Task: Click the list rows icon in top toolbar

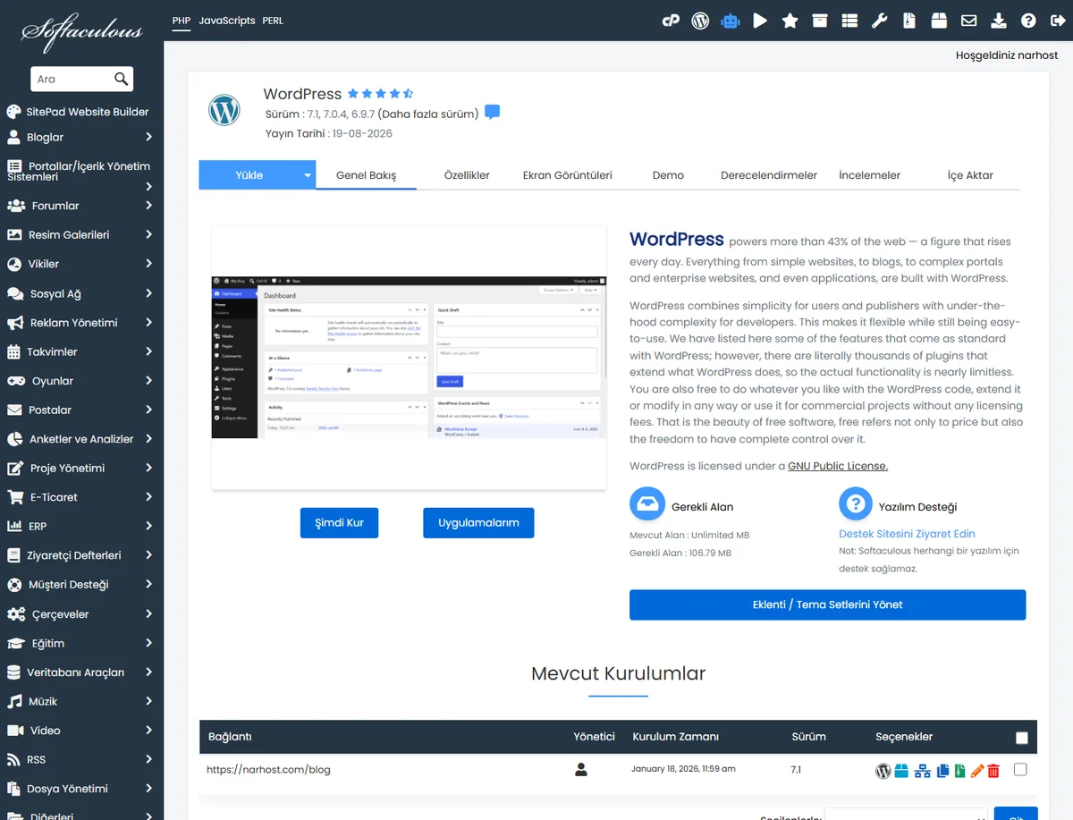Action: [849, 21]
